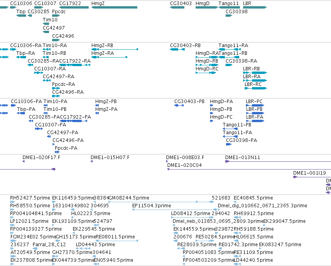This screenshot has width=331, height=266.
Task: Click the Tim10-PA protein label
Action: point(55,101)
